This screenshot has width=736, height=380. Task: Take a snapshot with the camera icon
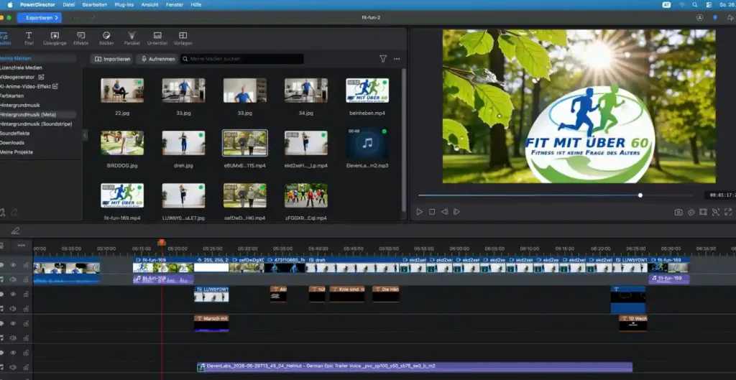click(678, 212)
